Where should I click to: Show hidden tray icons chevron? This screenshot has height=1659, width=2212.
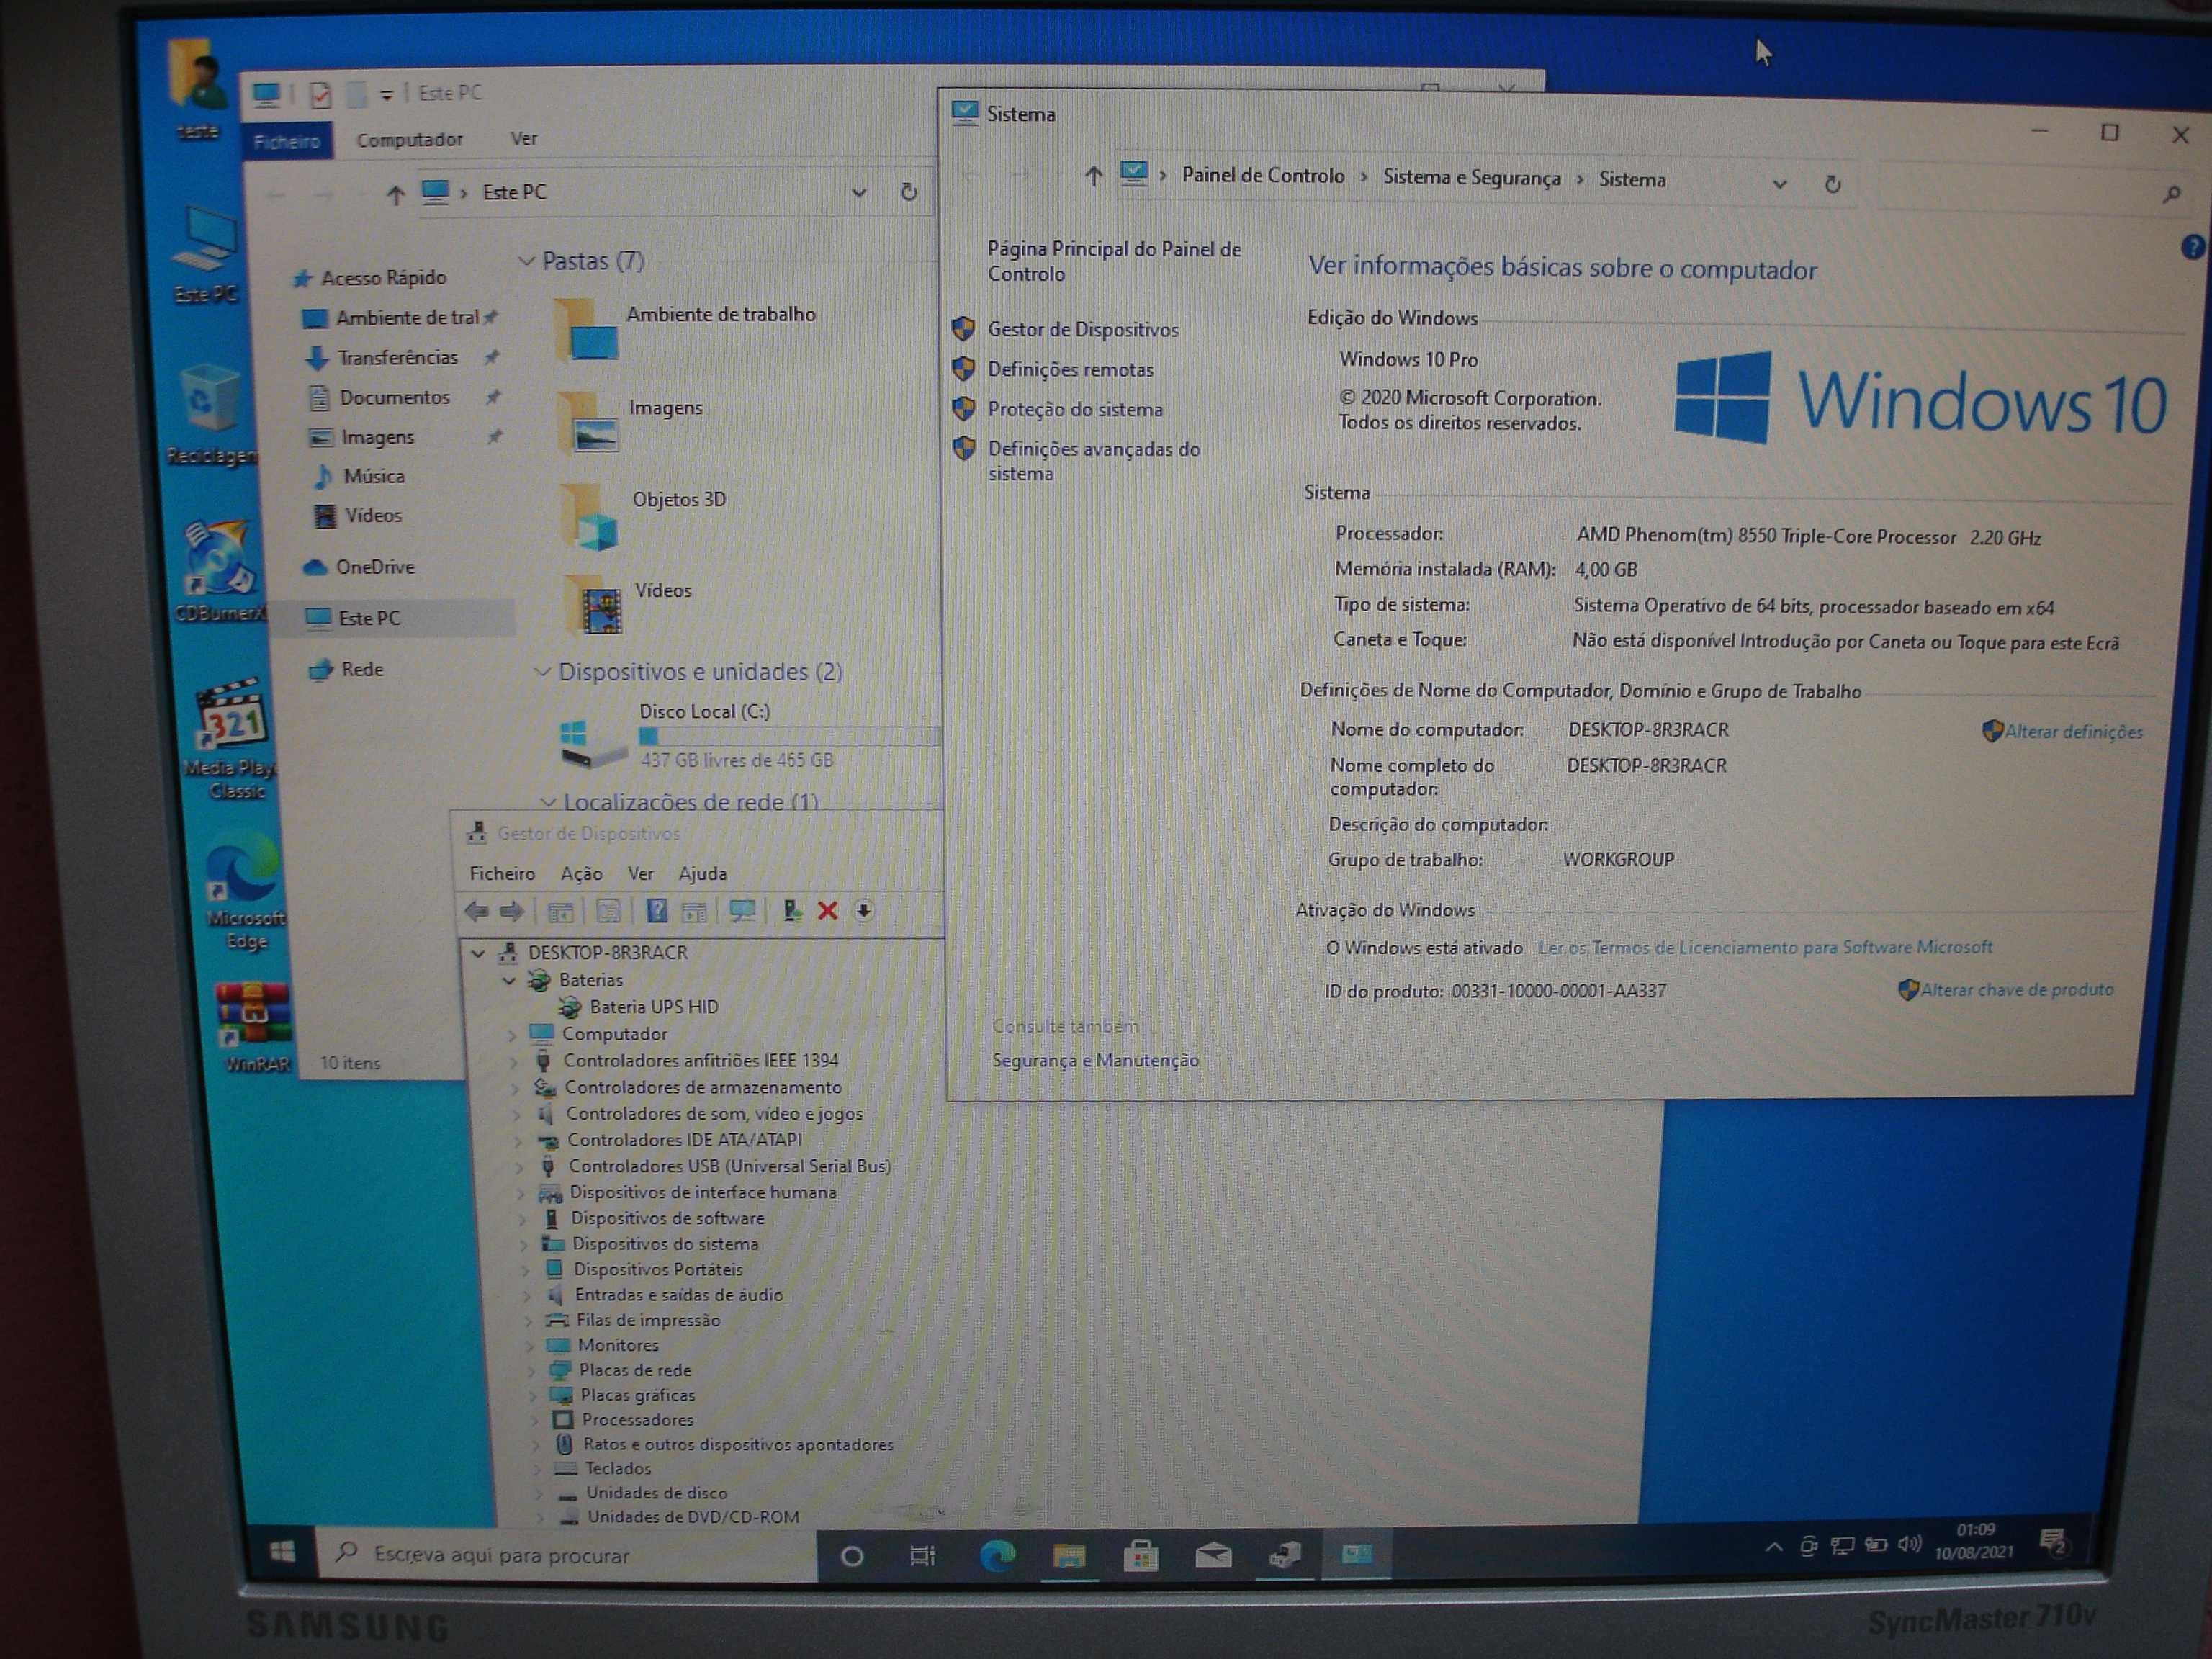click(x=1773, y=1547)
